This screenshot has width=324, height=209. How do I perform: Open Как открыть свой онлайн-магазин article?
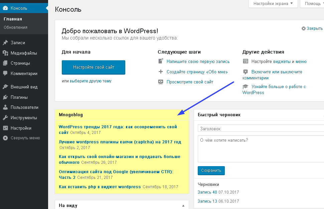click(120, 159)
